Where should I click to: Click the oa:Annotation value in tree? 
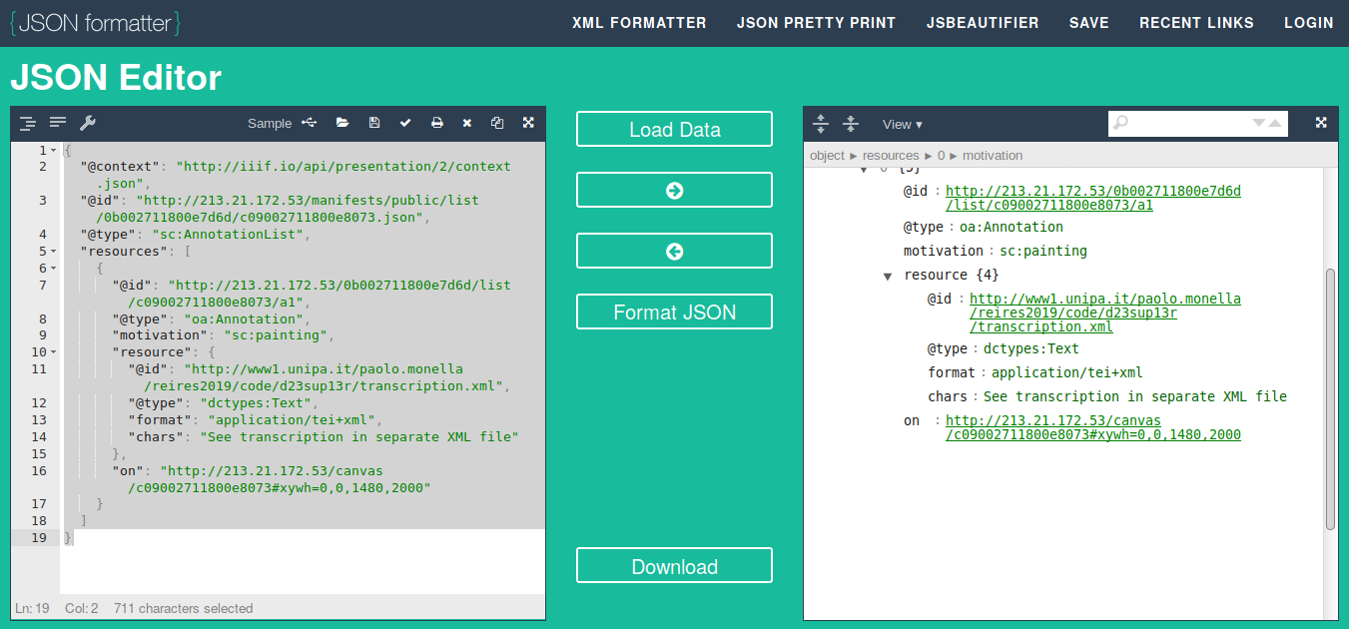[x=1010, y=227]
